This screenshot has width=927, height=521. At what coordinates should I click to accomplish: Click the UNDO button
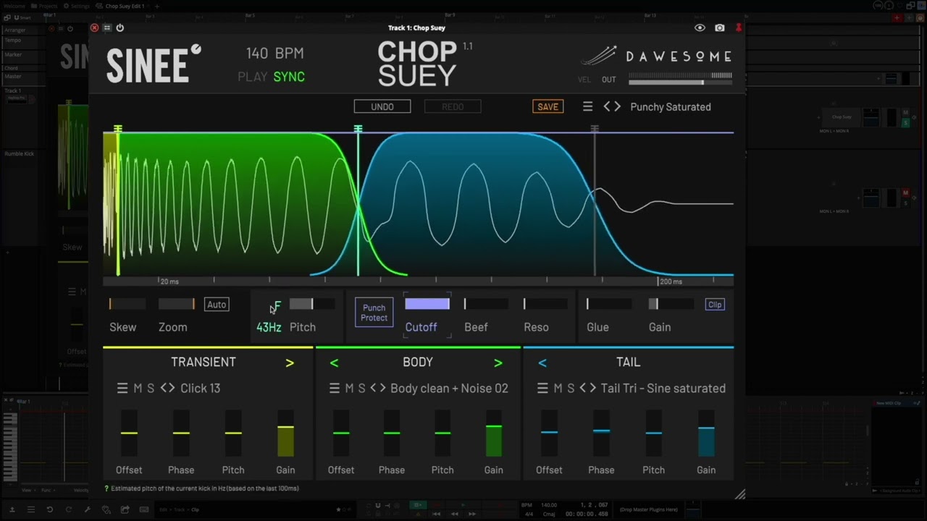[x=382, y=106]
